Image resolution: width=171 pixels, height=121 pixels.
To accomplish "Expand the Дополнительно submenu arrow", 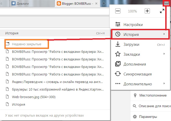I will point(164,84).
